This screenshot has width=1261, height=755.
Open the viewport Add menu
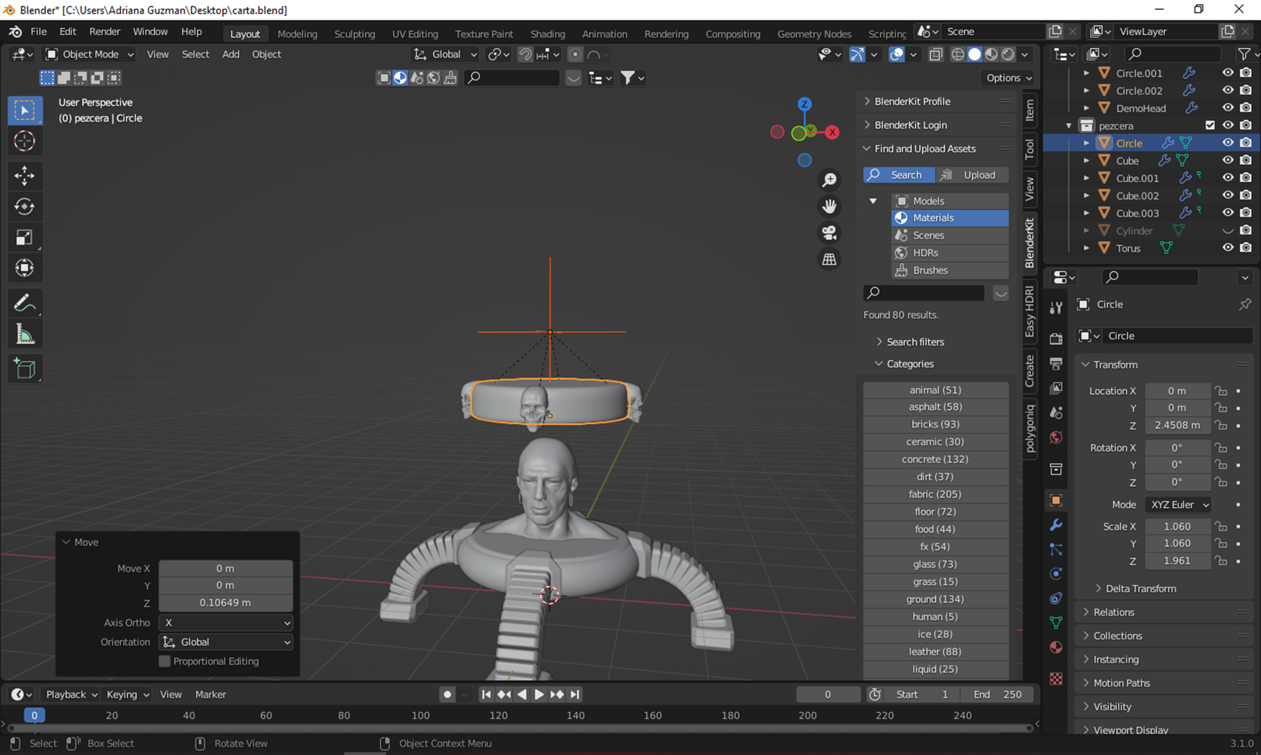(x=230, y=55)
